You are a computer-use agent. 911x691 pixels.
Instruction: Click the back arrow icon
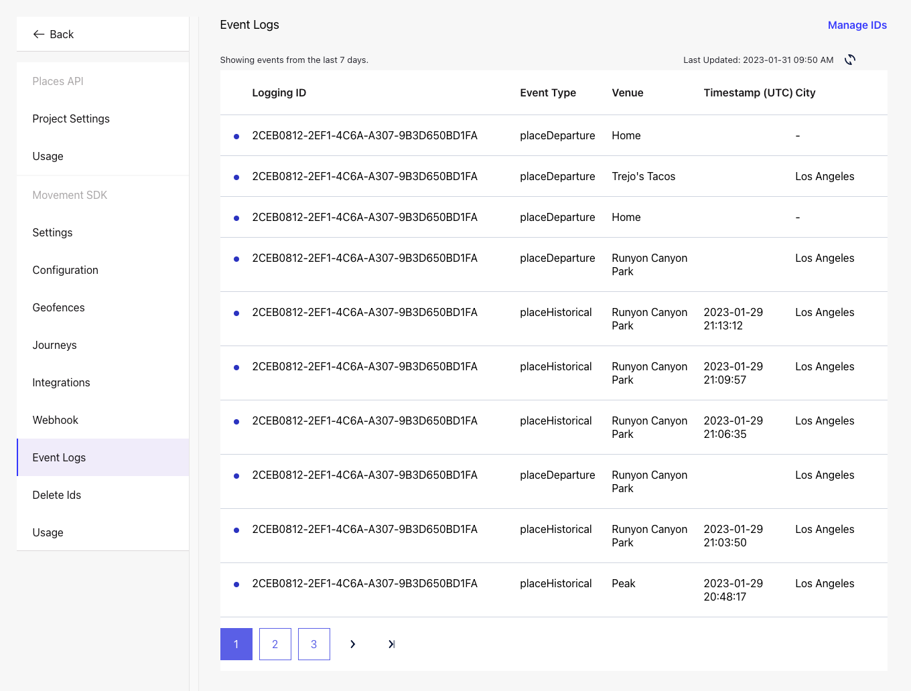tap(39, 34)
